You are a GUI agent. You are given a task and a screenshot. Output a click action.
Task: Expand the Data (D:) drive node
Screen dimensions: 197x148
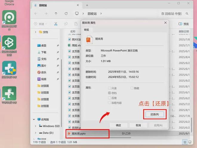point(36,133)
